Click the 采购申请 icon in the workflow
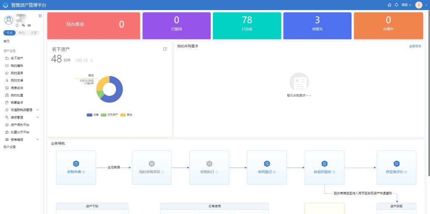430x214 pixels. pos(76,163)
